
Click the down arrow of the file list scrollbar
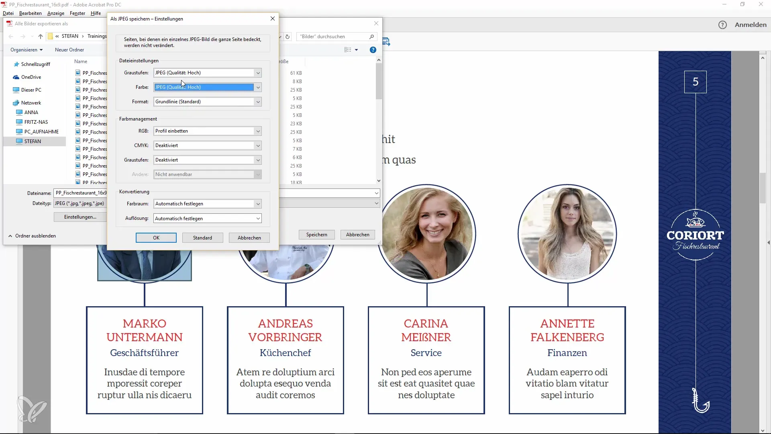(379, 181)
